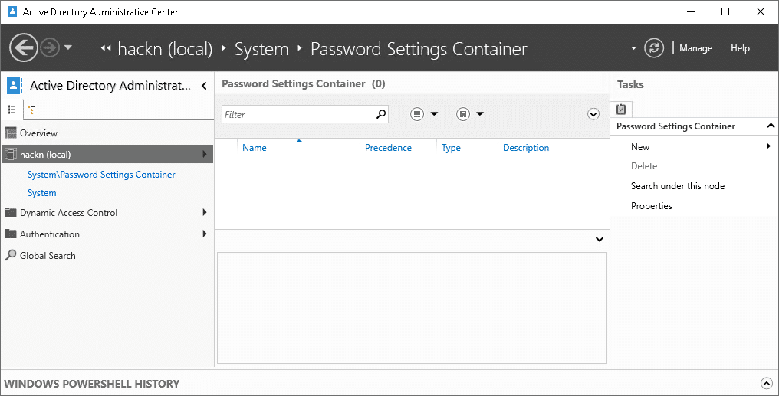The width and height of the screenshot is (779, 396).
Task: Open the view options list icon dropdown
Action: point(424,114)
